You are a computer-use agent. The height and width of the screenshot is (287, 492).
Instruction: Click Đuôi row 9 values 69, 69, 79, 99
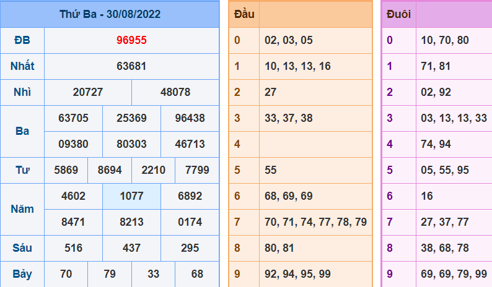[x=454, y=275]
